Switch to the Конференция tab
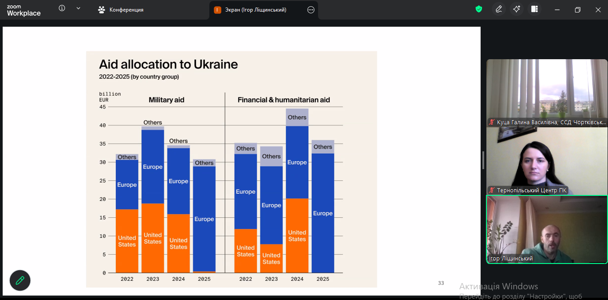This screenshot has width=608, height=300. coord(121,10)
